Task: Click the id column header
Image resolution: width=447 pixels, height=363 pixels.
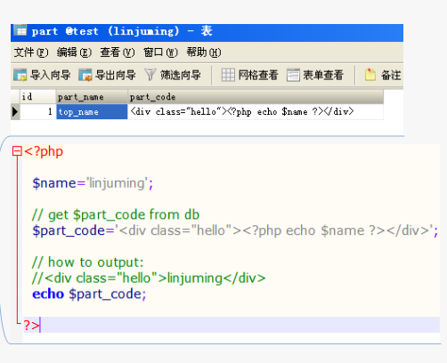Action: click(38, 97)
